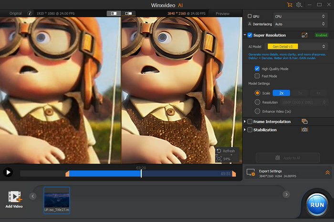Open the settings gear menu
Image resolution: width=334 pixels, height=222 pixels.
tap(299, 4)
